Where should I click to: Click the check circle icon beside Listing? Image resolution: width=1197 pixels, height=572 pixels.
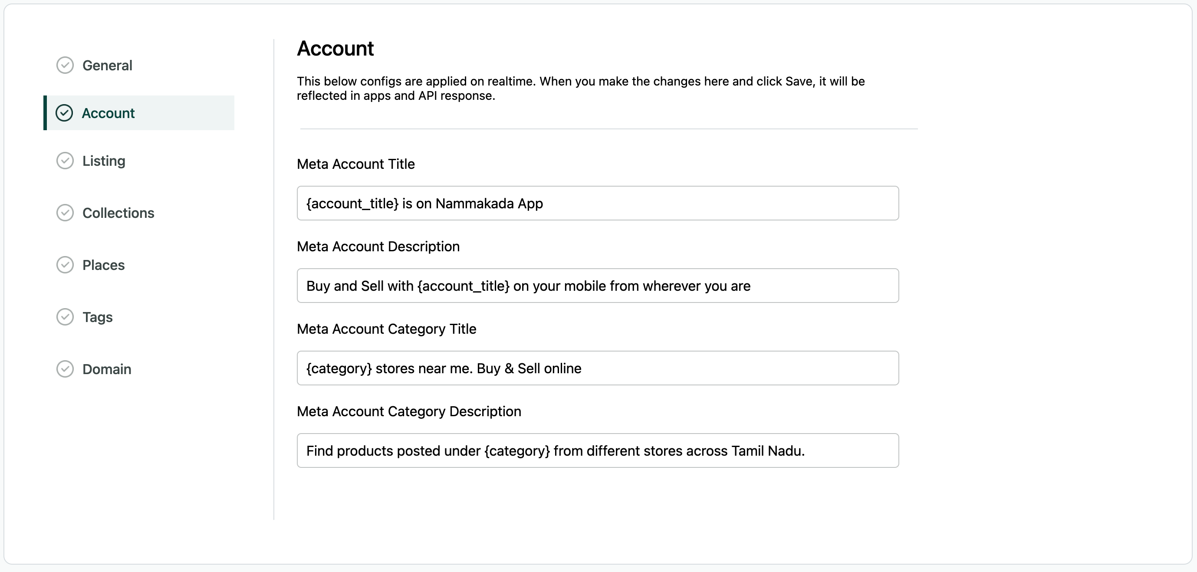pyautogui.click(x=65, y=161)
